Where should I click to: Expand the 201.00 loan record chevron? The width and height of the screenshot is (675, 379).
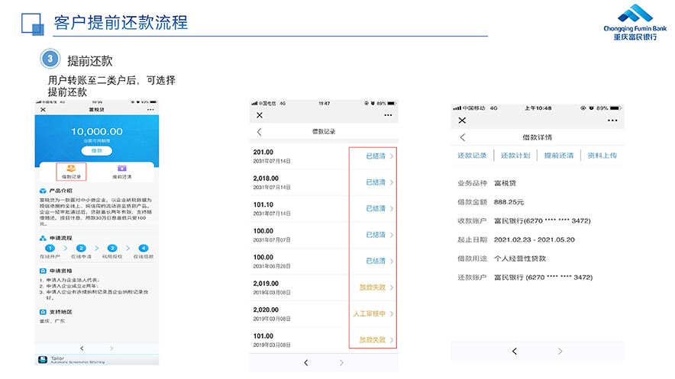[x=392, y=156]
